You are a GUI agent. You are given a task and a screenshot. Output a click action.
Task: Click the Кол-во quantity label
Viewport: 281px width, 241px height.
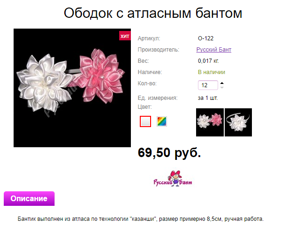pos(147,83)
